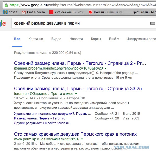Viewport: 156px width, 155px height.
Task: Click the address bar URL
Action: pyautogui.click(x=83, y=5)
